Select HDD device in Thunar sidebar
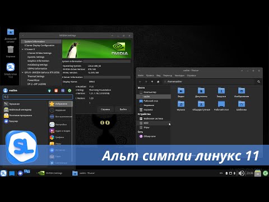 coord(154,123)
